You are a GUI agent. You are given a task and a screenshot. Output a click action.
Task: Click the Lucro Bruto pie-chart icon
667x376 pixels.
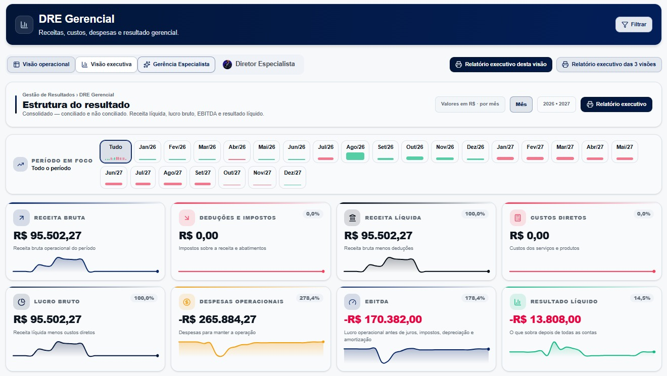coord(21,301)
